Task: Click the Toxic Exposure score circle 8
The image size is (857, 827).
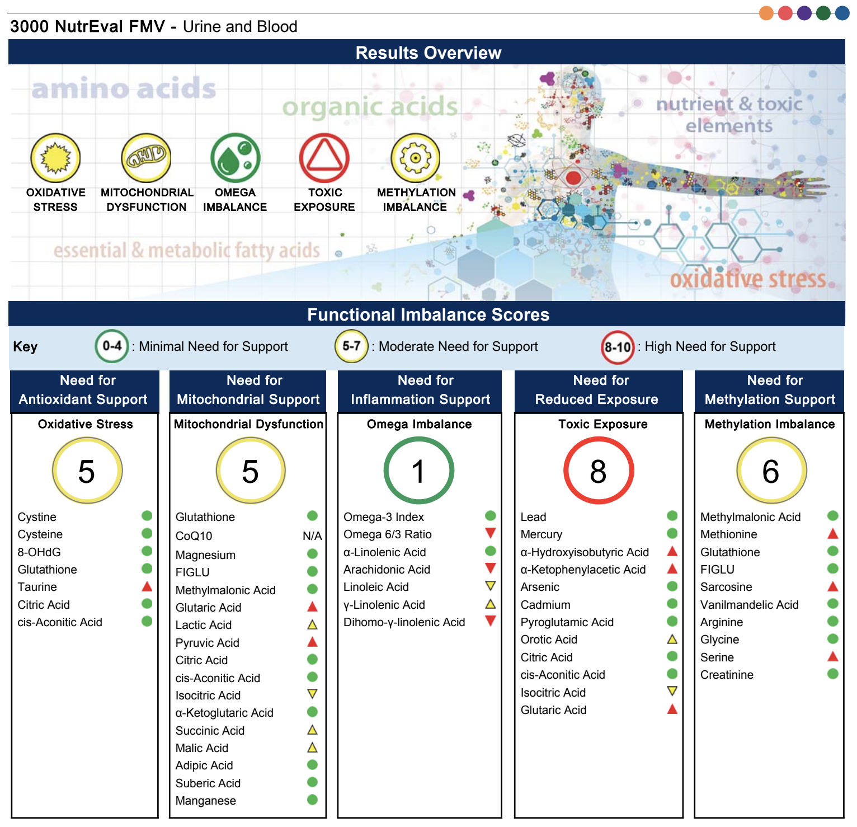Action: [599, 471]
